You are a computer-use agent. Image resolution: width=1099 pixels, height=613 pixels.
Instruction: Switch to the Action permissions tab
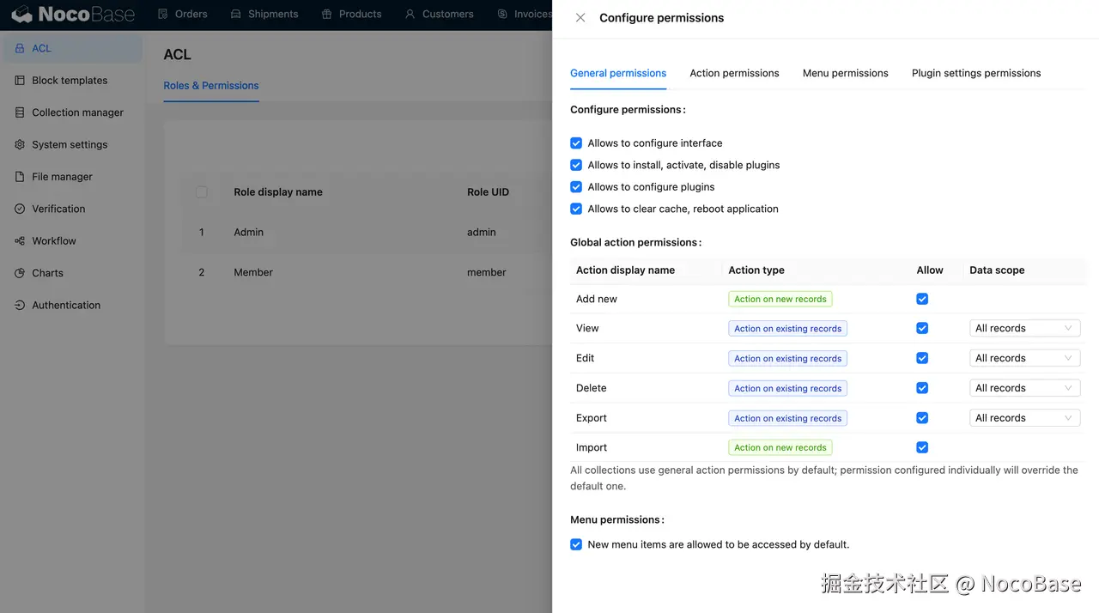734,73
